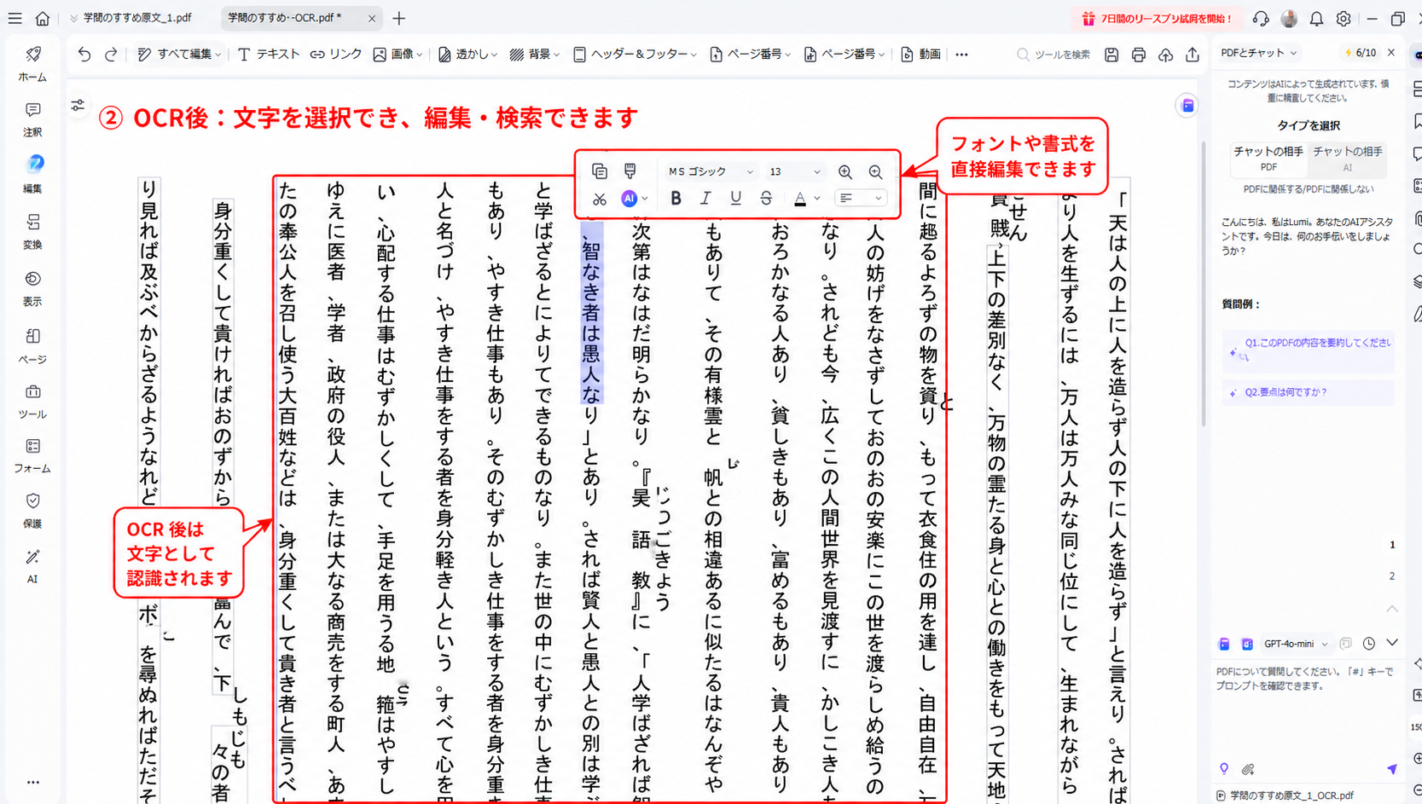Expand the font color dropdown arrow
The width and height of the screenshot is (1422, 804).
[817, 199]
